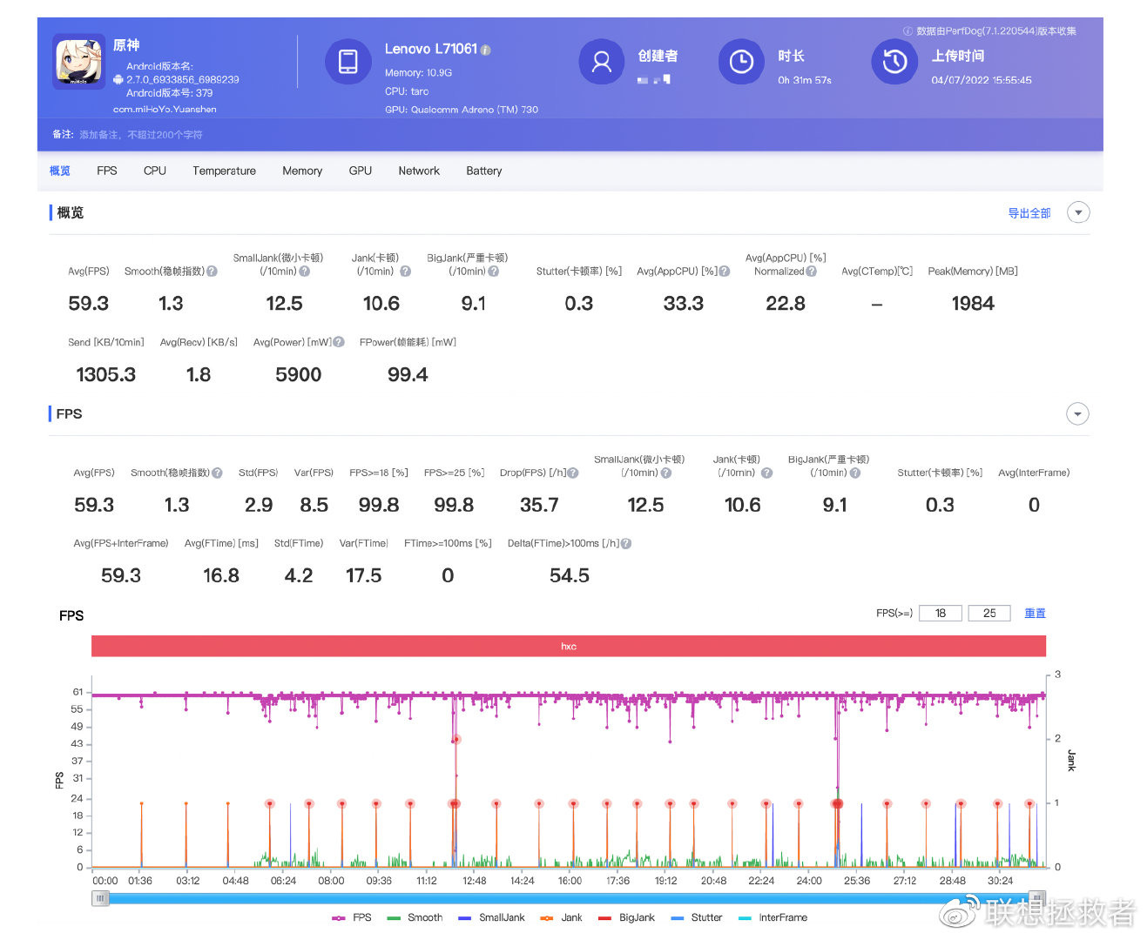Image resolution: width=1147 pixels, height=940 pixels.
Task: Open the Memory tab
Action: [x=302, y=171]
